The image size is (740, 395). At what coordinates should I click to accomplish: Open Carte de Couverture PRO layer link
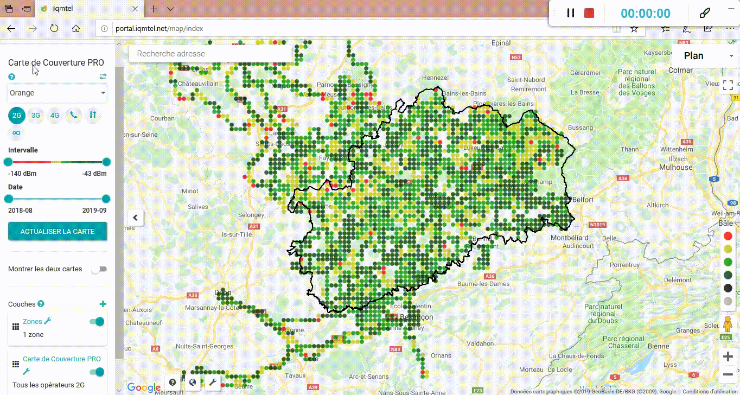click(x=62, y=359)
